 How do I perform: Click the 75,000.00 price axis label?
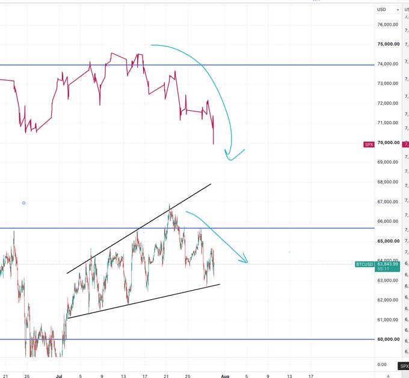389,44
